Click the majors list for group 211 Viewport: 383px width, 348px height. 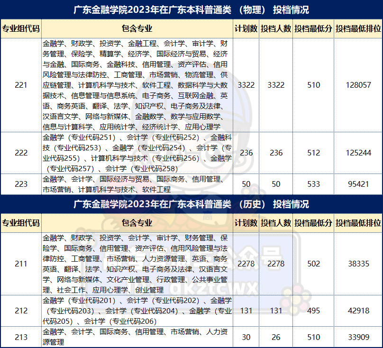pyautogui.click(x=137, y=264)
